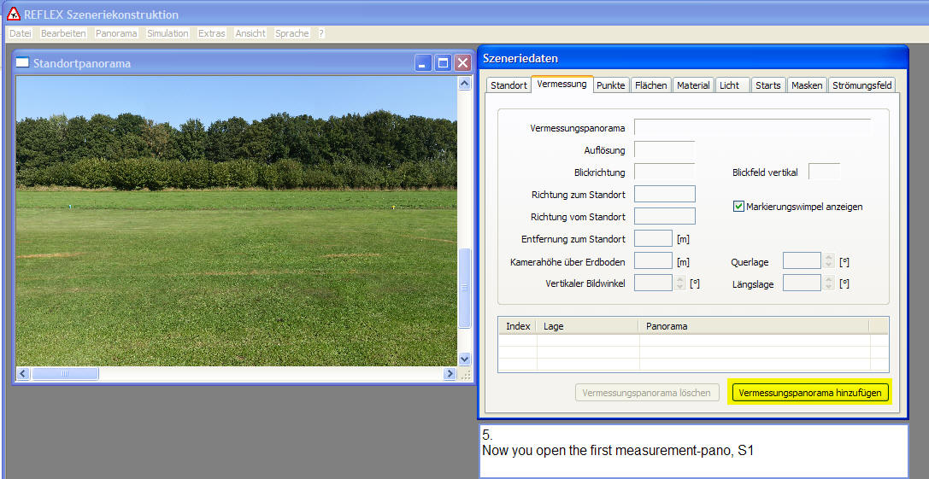The height and width of the screenshot is (479, 929).
Task: Click the panorama vertical scrollbar down arrow
Action: tap(465, 359)
